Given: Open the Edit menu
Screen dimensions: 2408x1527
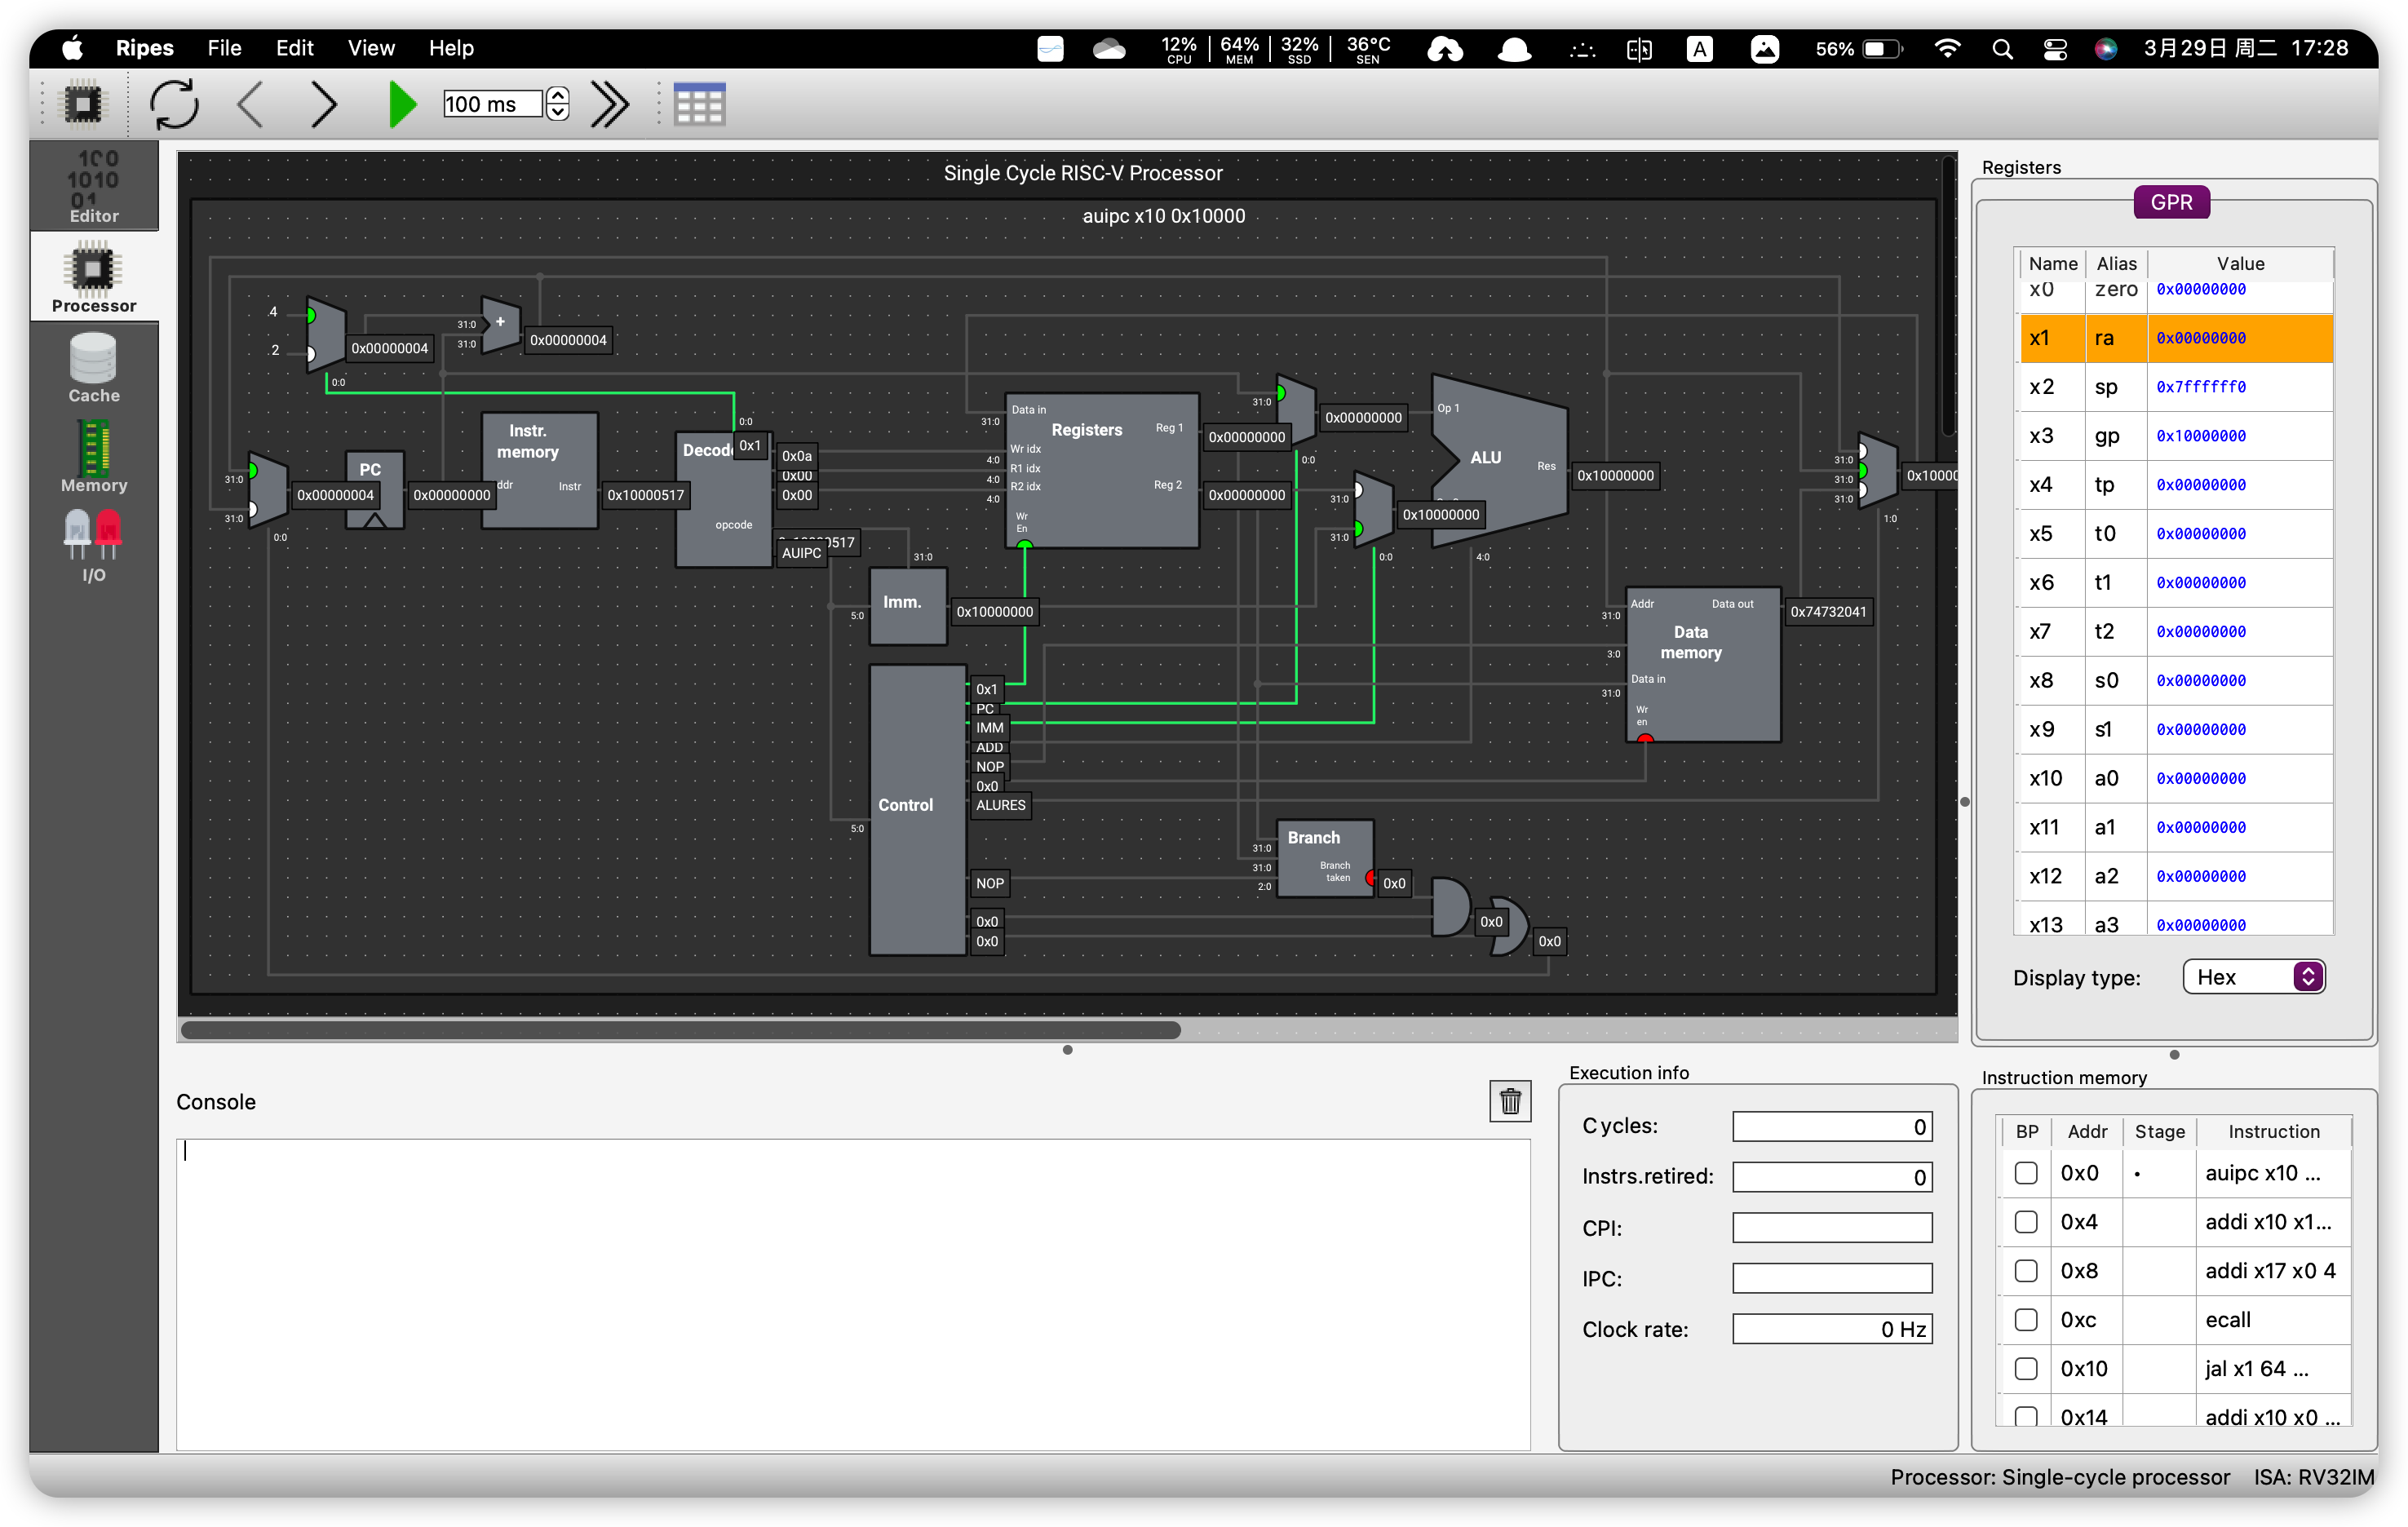Looking at the screenshot, I should (294, 48).
